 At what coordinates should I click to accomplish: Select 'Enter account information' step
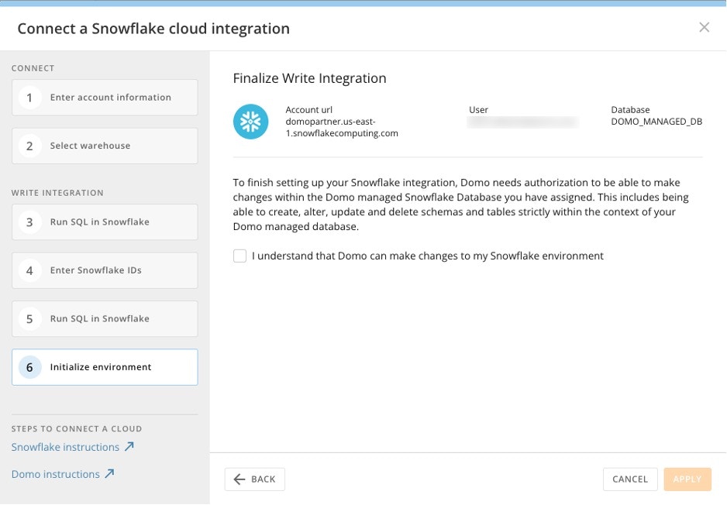(x=105, y=98)
